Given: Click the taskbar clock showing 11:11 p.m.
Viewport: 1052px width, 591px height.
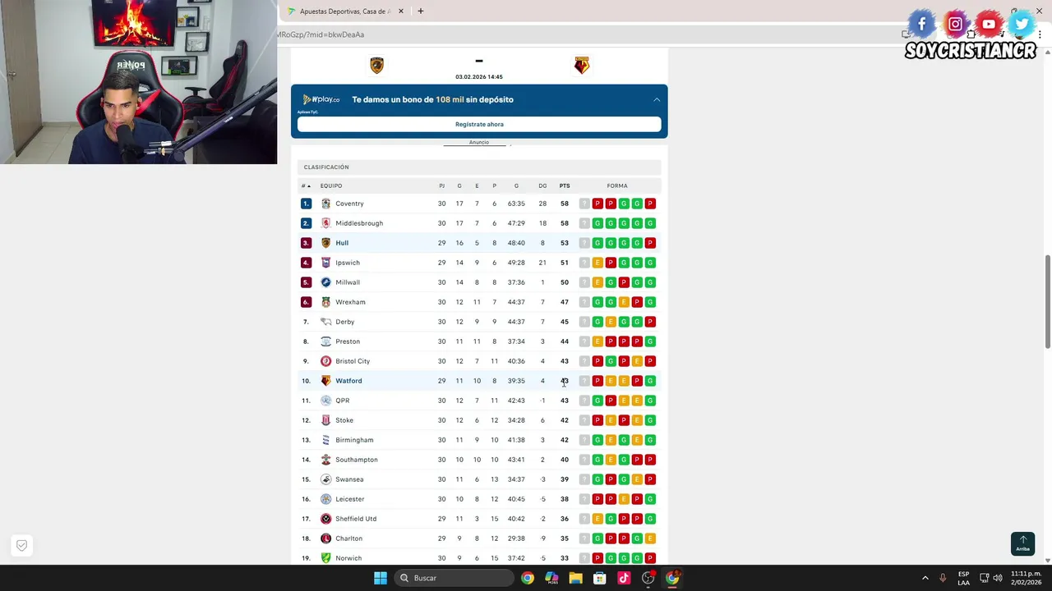Looking at the screenshot, I should click(1026, 578).
